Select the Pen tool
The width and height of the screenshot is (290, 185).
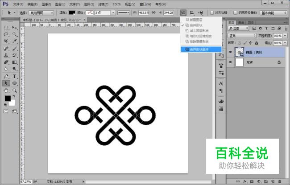[x=6, y=76]
